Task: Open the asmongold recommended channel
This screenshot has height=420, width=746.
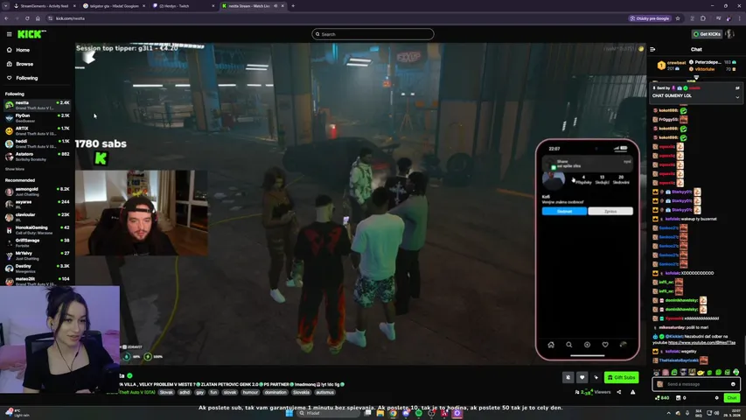Action: 37,192
